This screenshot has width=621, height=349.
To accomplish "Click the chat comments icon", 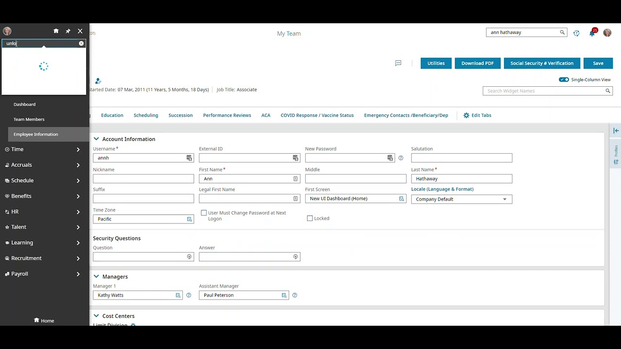I will coord(398,63).
